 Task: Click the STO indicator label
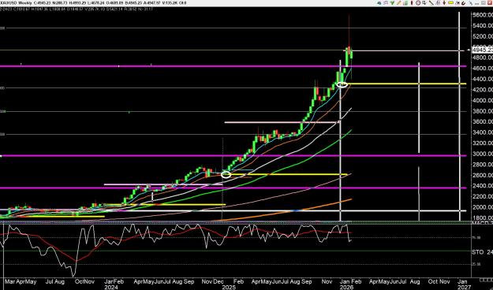pos(477,252)
